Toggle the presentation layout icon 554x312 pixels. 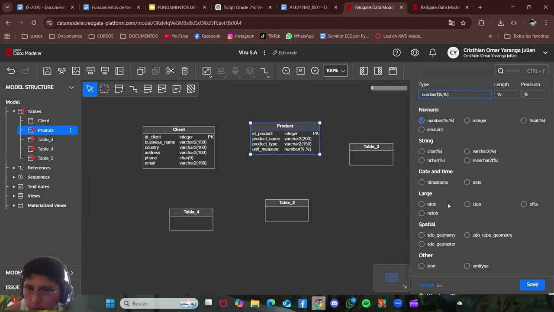click(x=393, y=71)
